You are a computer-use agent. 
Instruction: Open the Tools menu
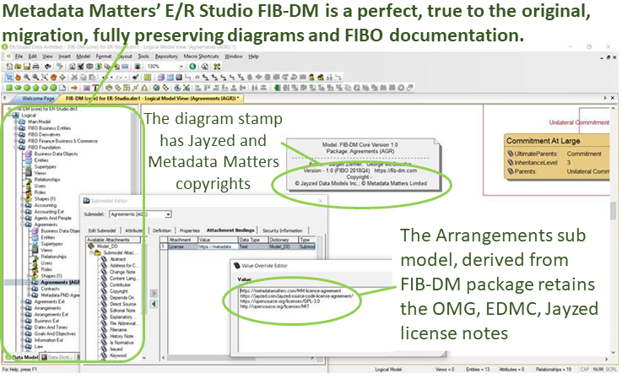pos(143,57)
